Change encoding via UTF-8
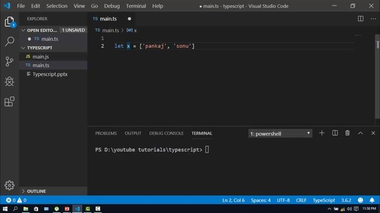The image size is (380, 213). click(283, 200)
